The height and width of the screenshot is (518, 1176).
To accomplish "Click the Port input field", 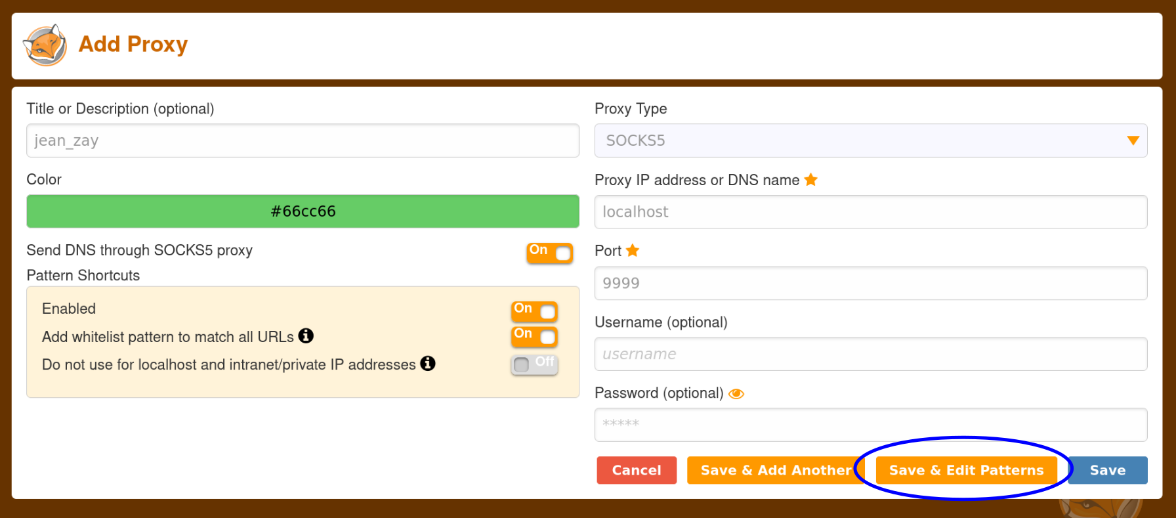I will pos(871,283).
